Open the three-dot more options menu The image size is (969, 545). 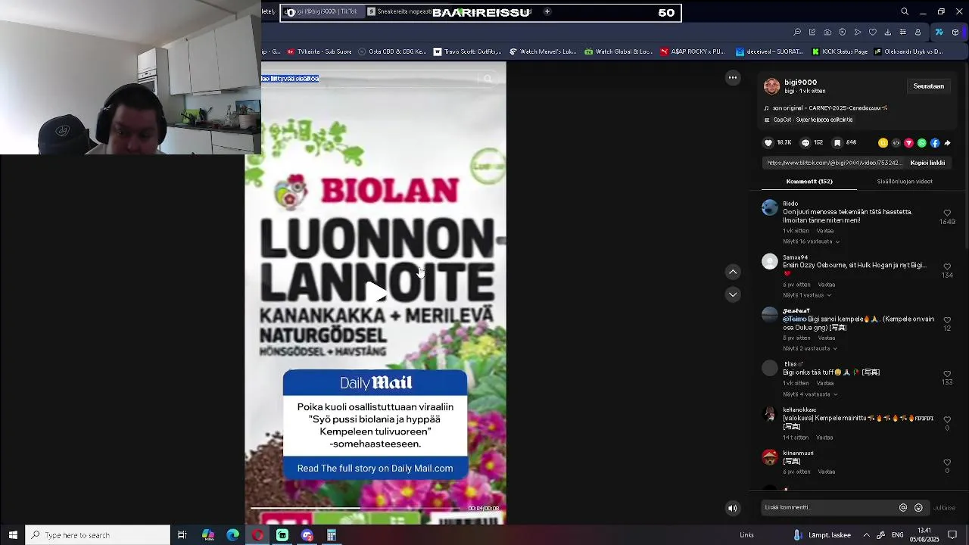click(x=733, y=77)
